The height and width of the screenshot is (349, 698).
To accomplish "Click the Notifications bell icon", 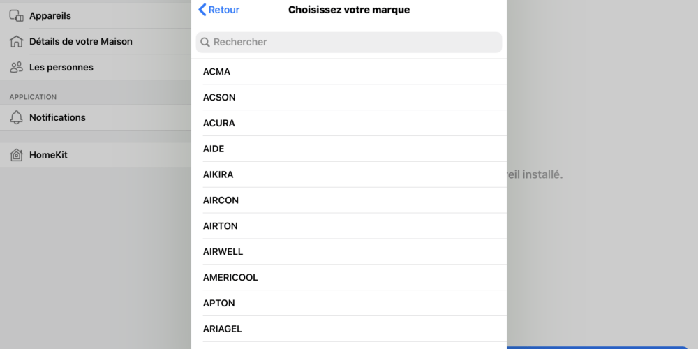I will pos(17,117).
